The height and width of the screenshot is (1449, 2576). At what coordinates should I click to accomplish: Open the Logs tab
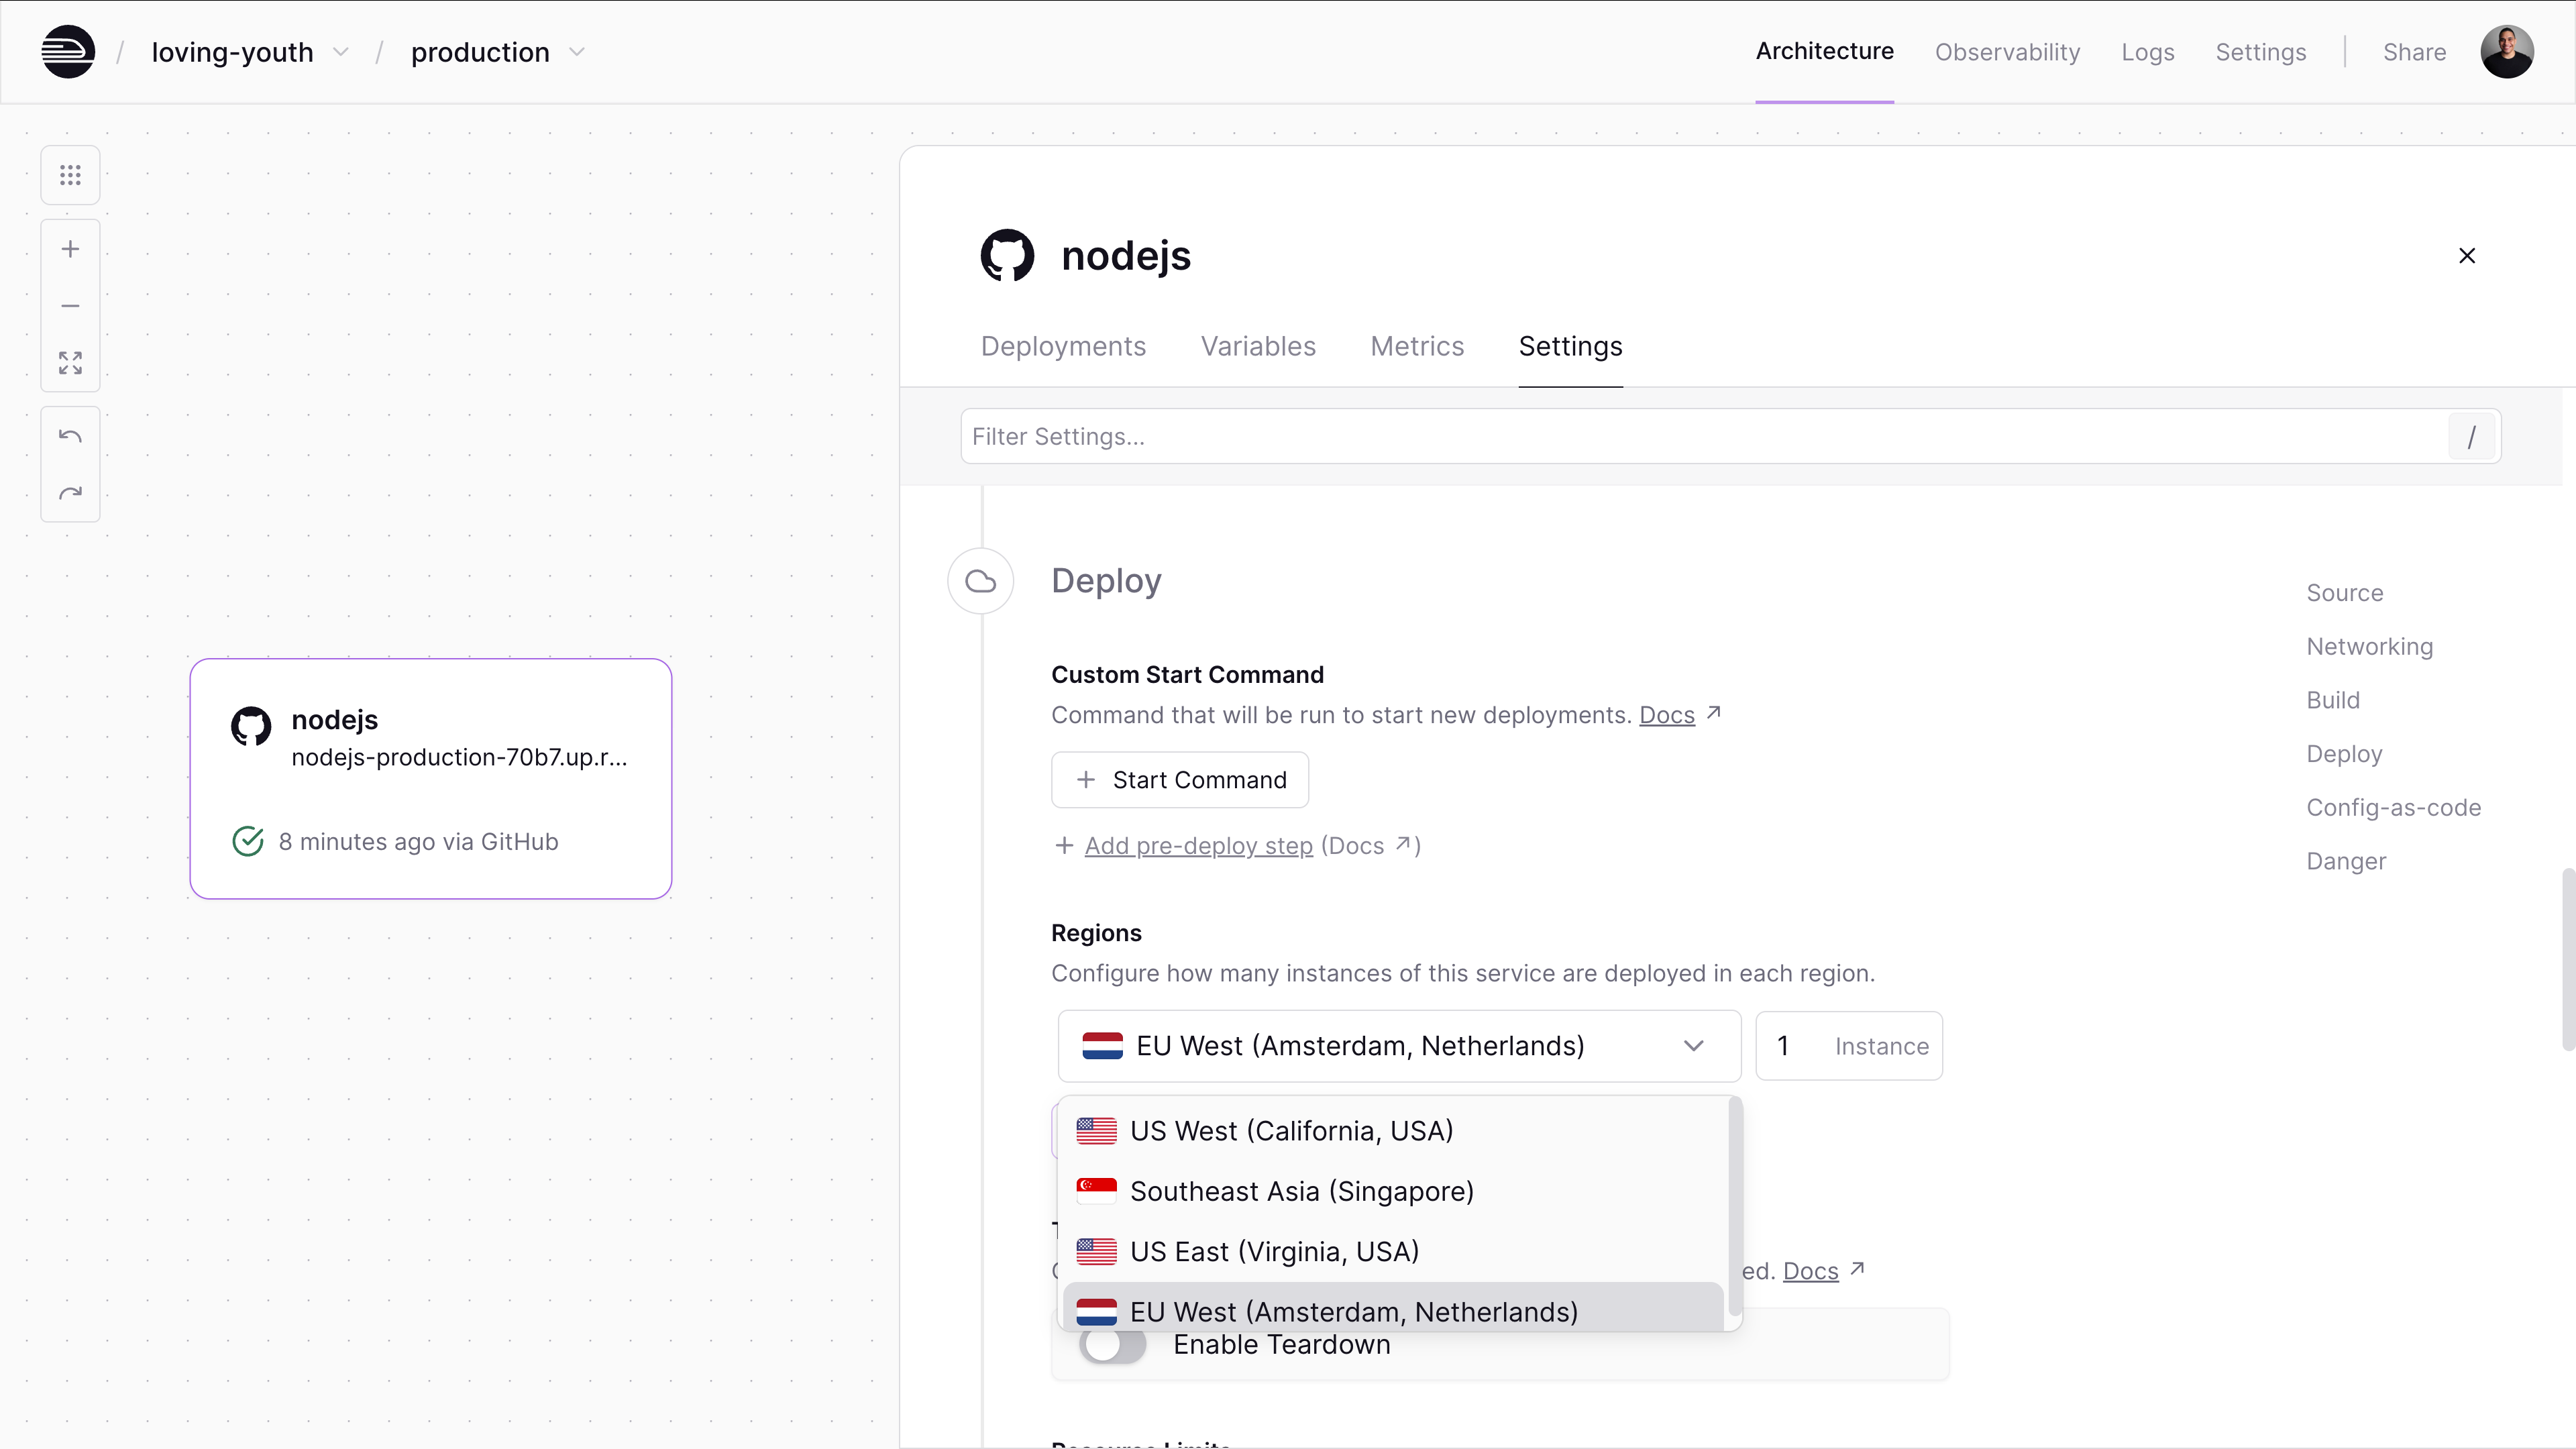click(2148, 52)
